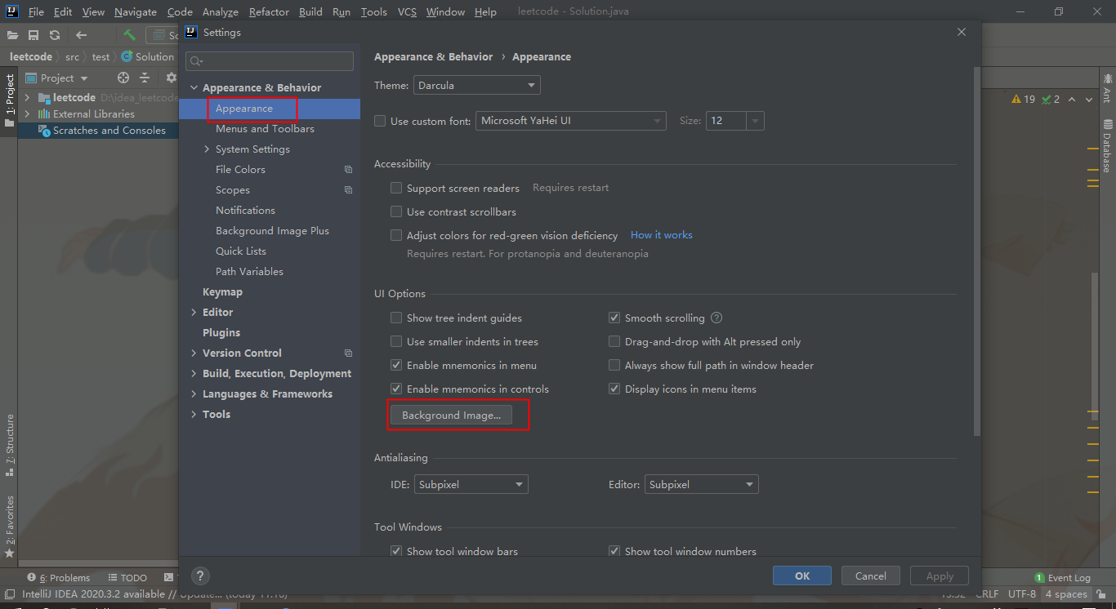Click the Save All floppy icon

tap(33, 35)
